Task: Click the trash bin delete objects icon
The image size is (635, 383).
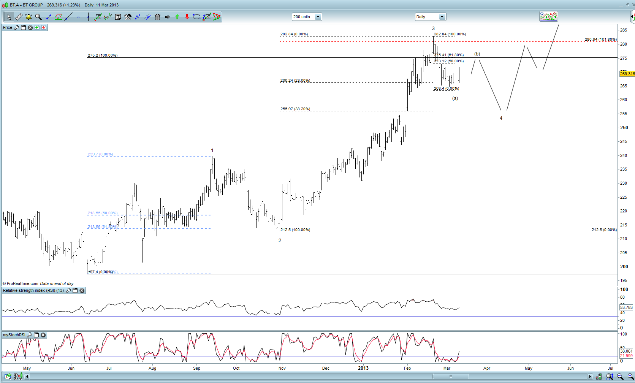Action: [157, 17]
